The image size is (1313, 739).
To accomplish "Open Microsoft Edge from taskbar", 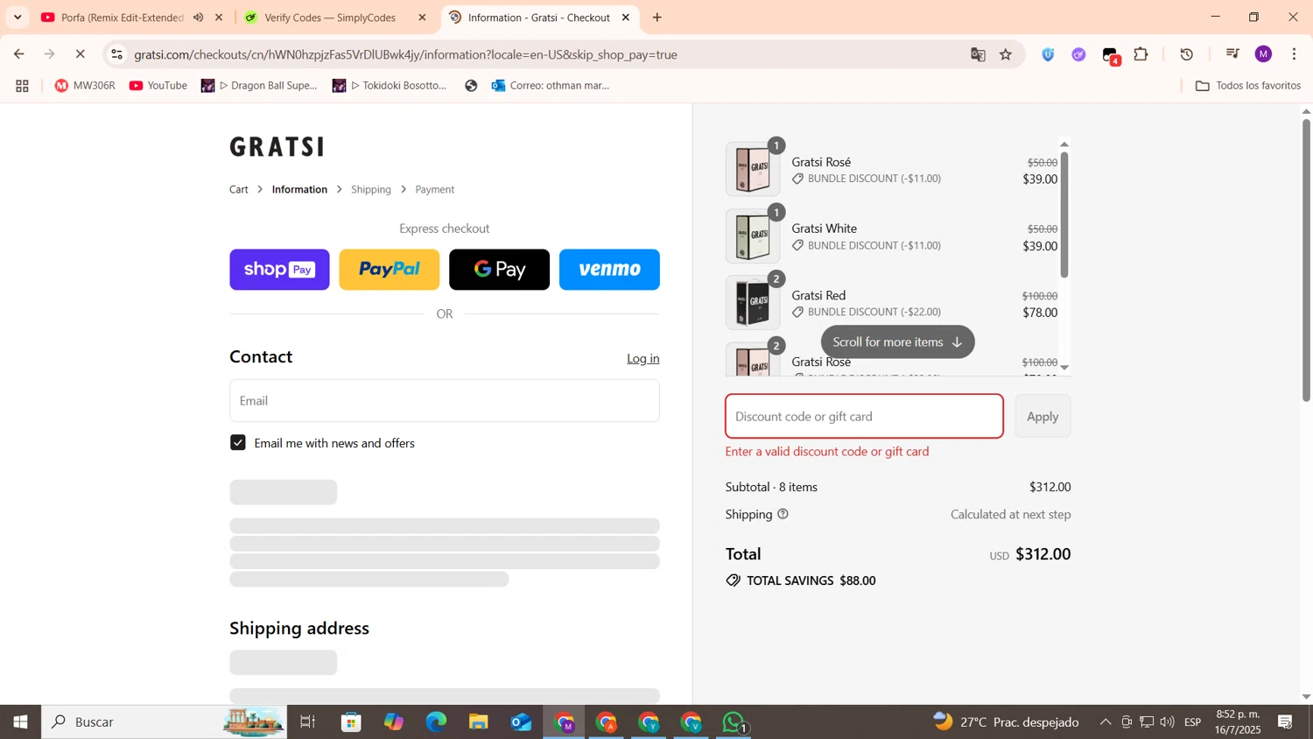I will [436, 722].
